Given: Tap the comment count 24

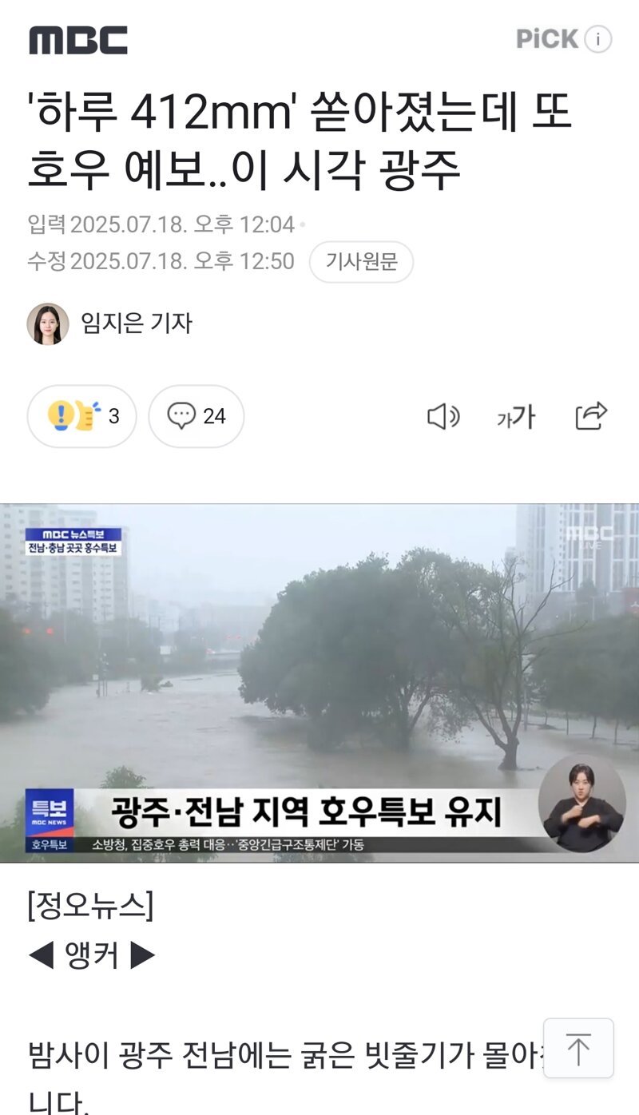Looking at the screenshot, I should point(214,416).
